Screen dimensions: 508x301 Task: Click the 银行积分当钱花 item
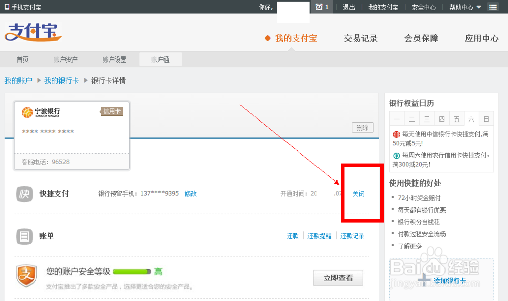(x=419, y=222)
